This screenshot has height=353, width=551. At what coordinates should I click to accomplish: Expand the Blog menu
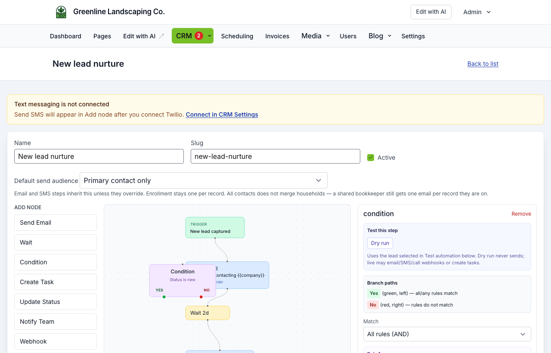(380, 36)
